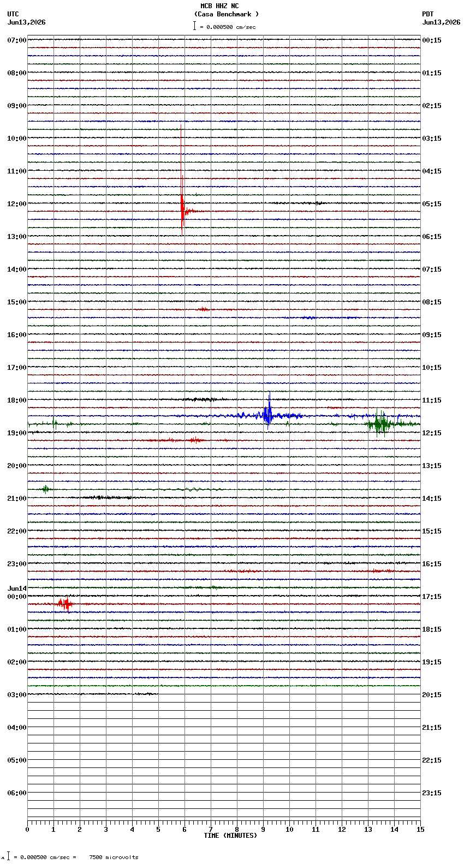
Task: Click the '11:00' UTC row label
Action: coord(17,171)
